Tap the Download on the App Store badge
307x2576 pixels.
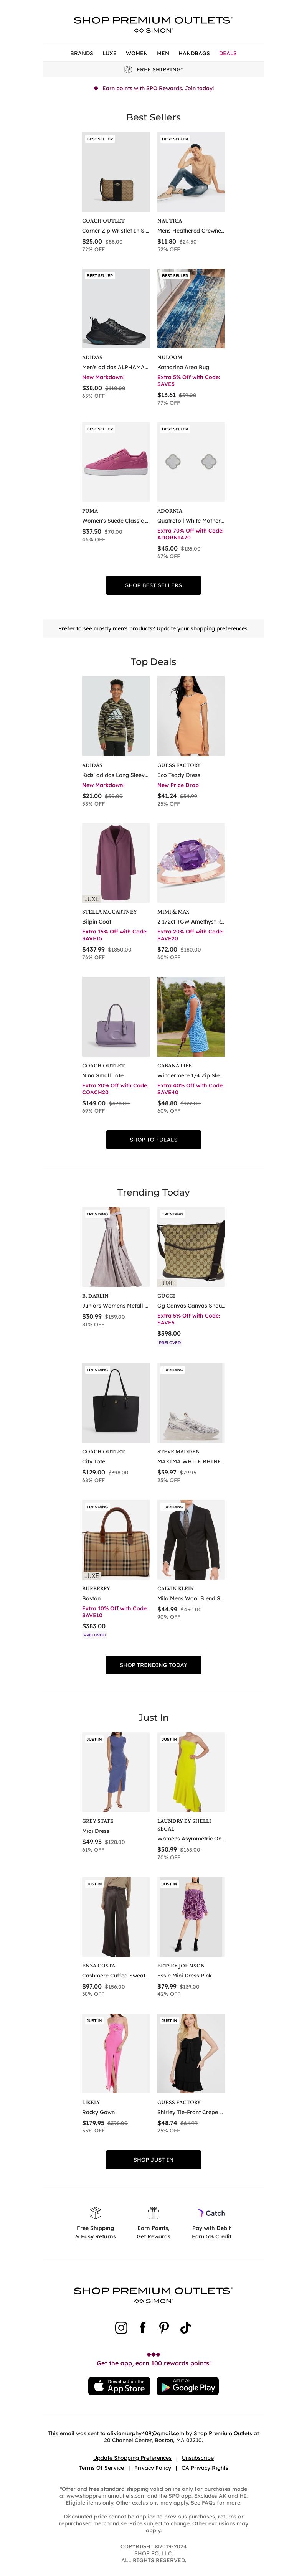click(x=119, y=2386)
